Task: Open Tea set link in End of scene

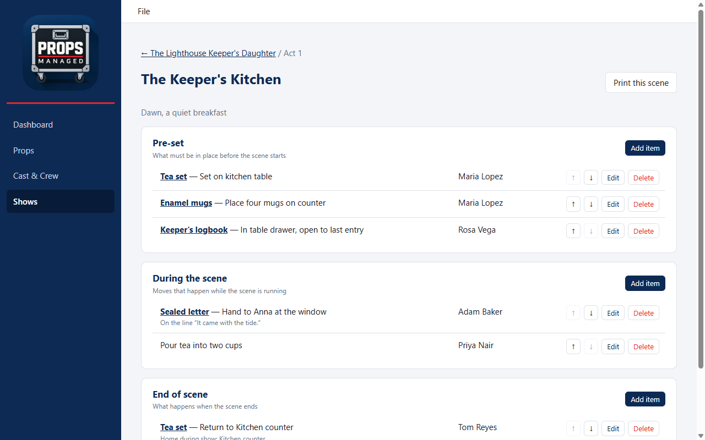Action: (x=173, y=427)
